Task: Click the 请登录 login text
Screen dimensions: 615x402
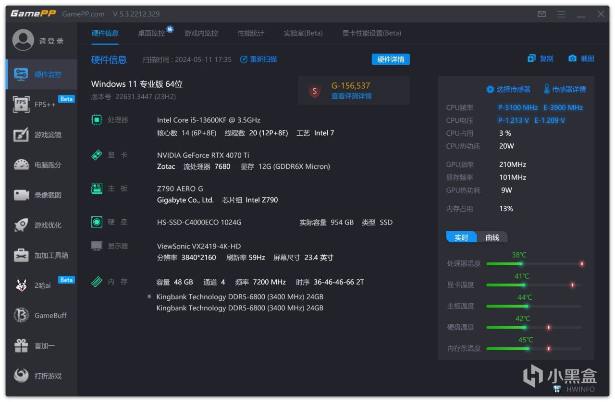Action: tap(51, 41)
